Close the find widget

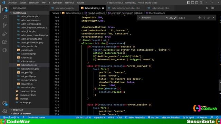(x=213, y=18)
